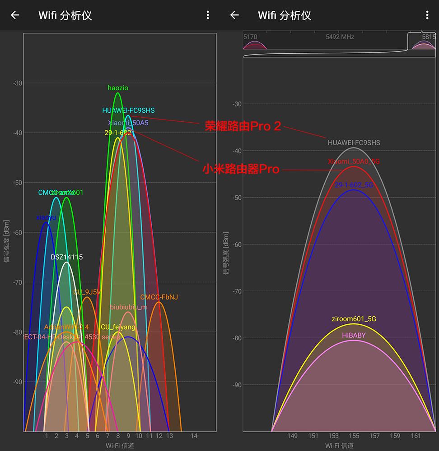Select the ziroom601_5G label

354,318
